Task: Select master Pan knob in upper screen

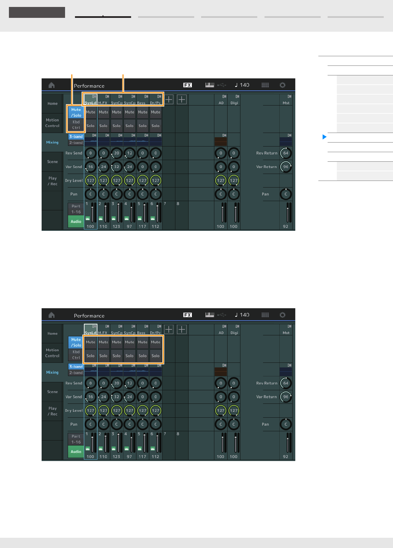Action: (x=286, y=194)
